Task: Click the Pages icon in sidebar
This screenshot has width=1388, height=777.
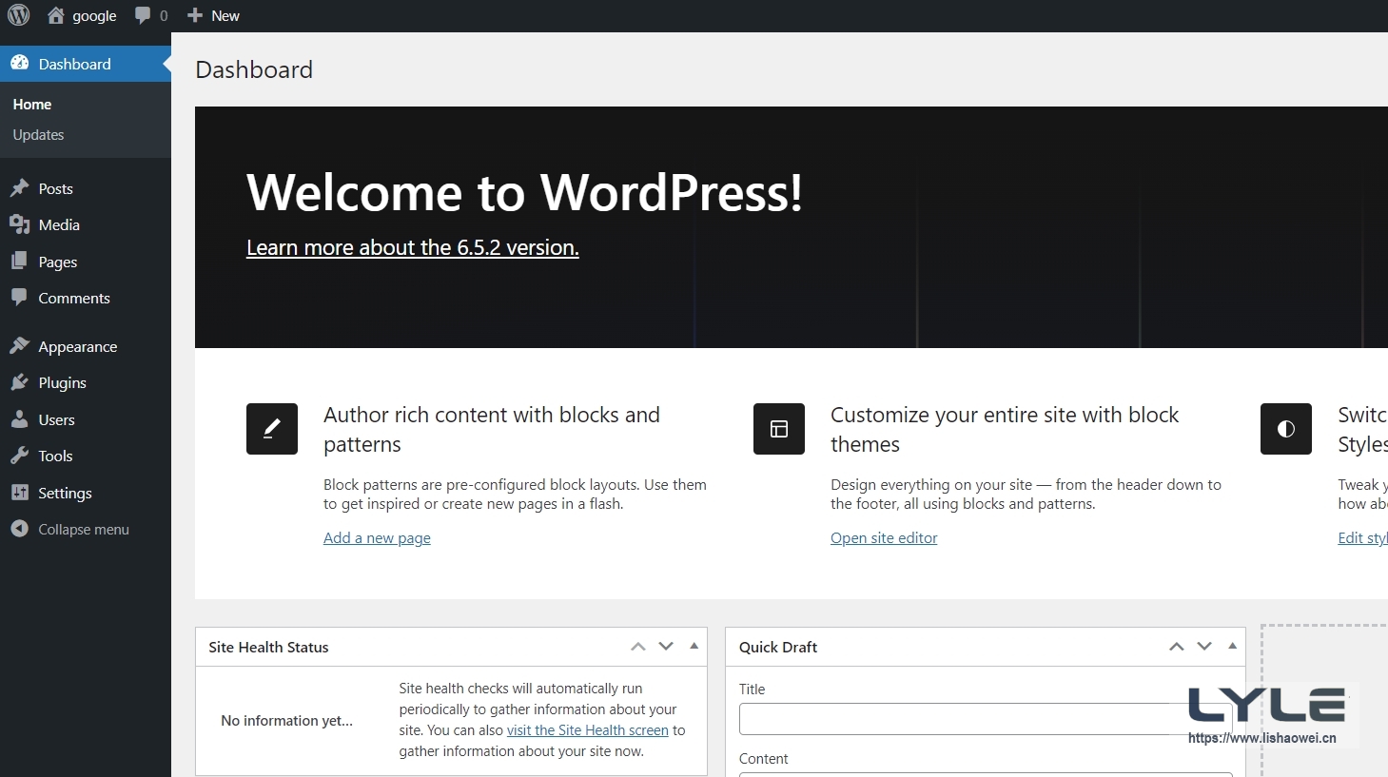Action: (x=20, y=262)
